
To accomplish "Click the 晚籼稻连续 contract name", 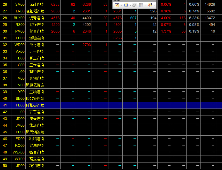I will 35,11.
